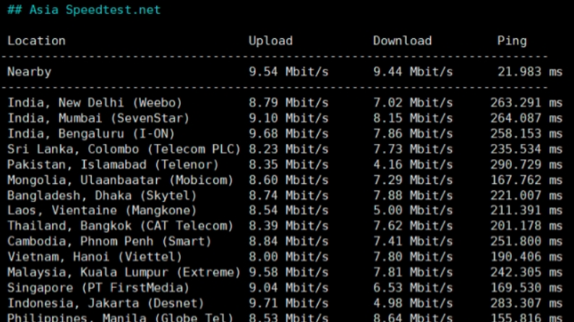Click Islamabad ping 290.729 ms

coord(526,165)
